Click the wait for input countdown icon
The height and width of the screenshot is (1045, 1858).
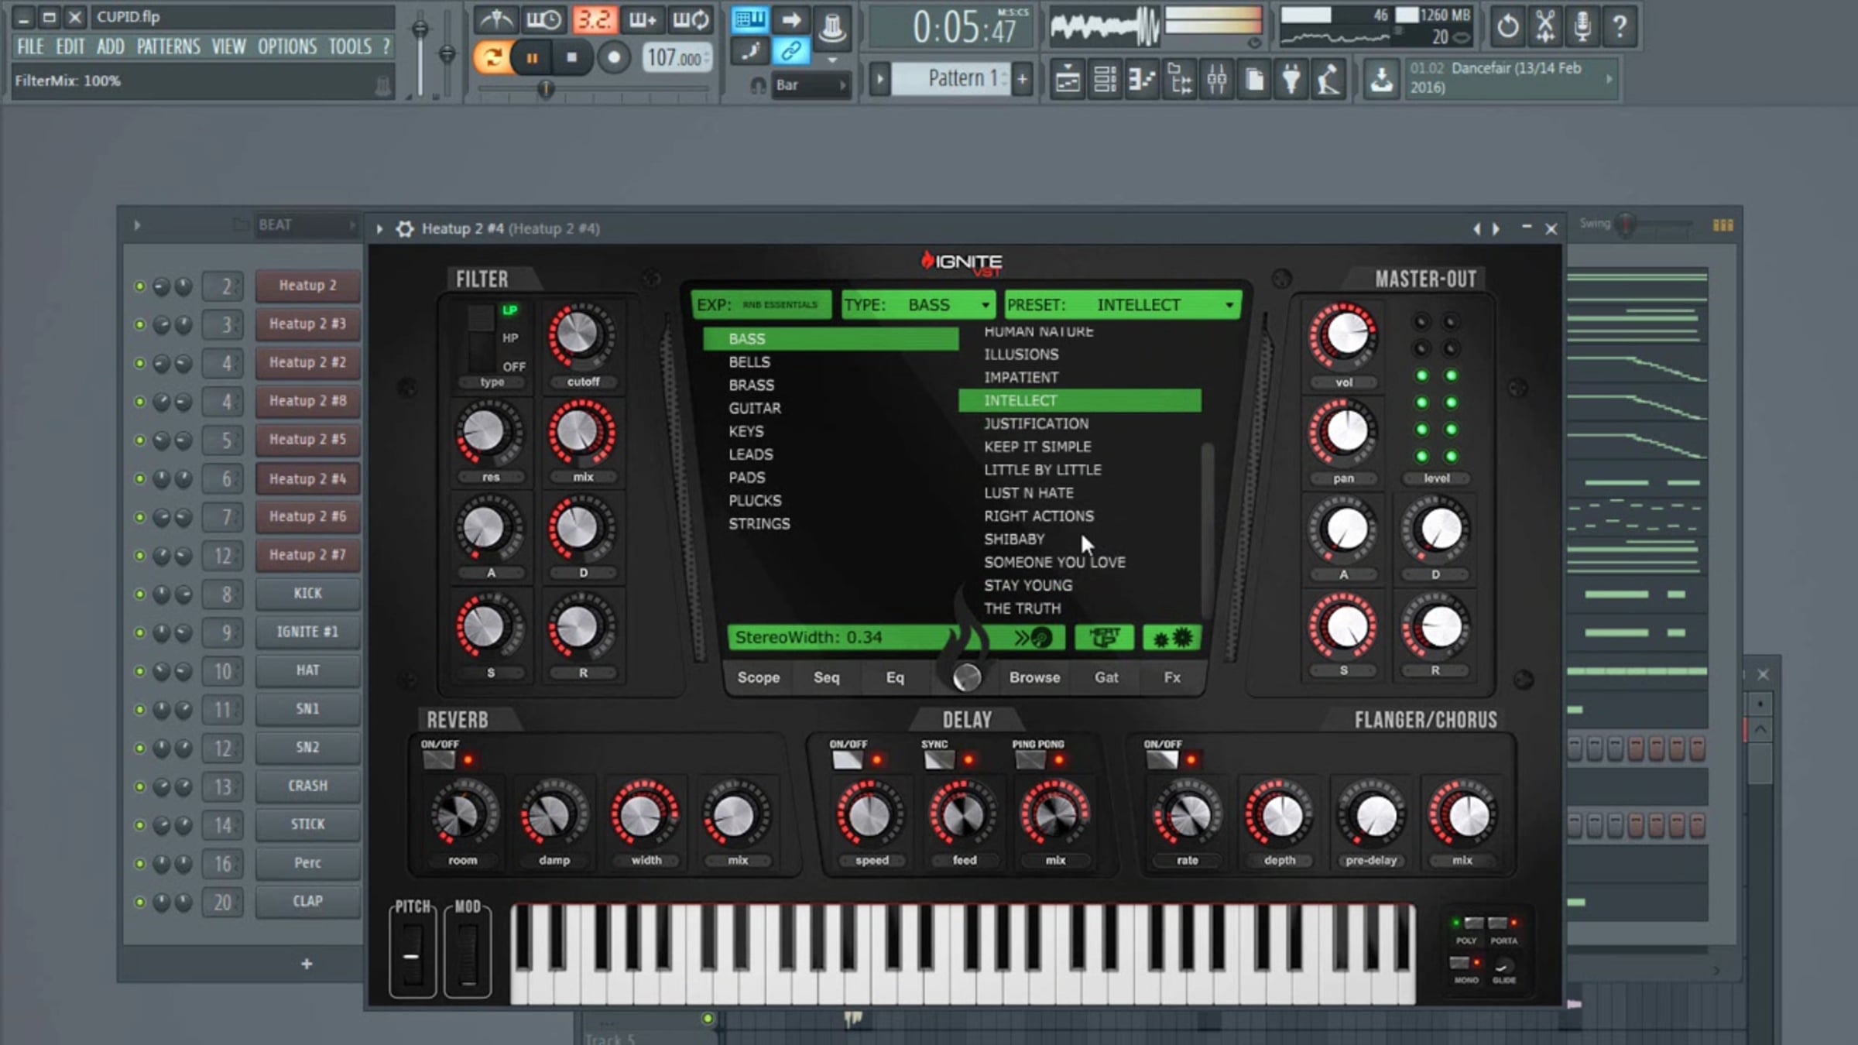pyautogui.click(x=544, y=19)
